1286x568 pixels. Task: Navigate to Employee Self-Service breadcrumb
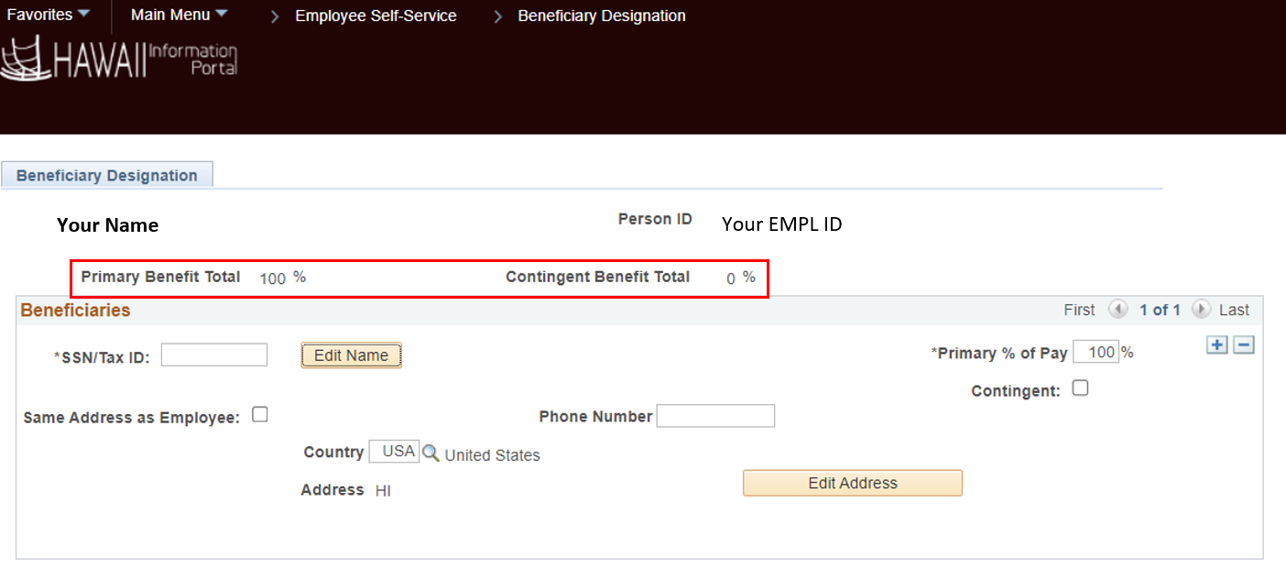[x=376, y=16]
